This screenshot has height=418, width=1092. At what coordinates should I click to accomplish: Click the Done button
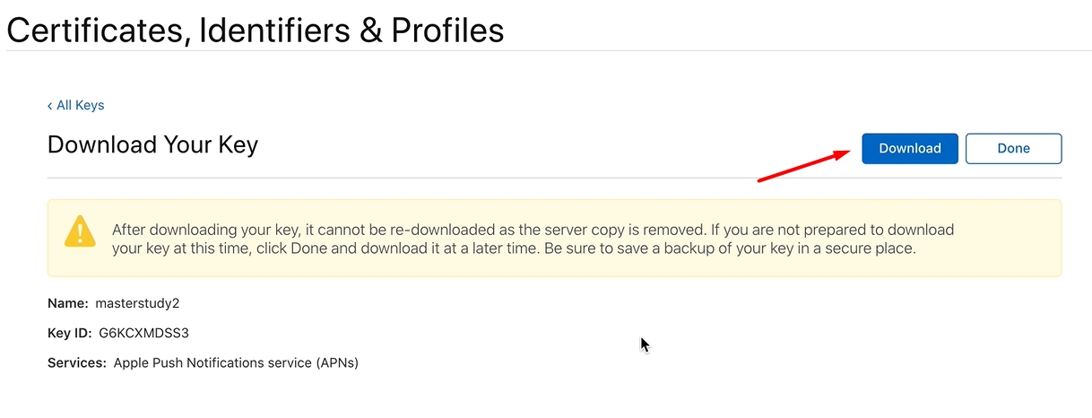click(1013, 149)
